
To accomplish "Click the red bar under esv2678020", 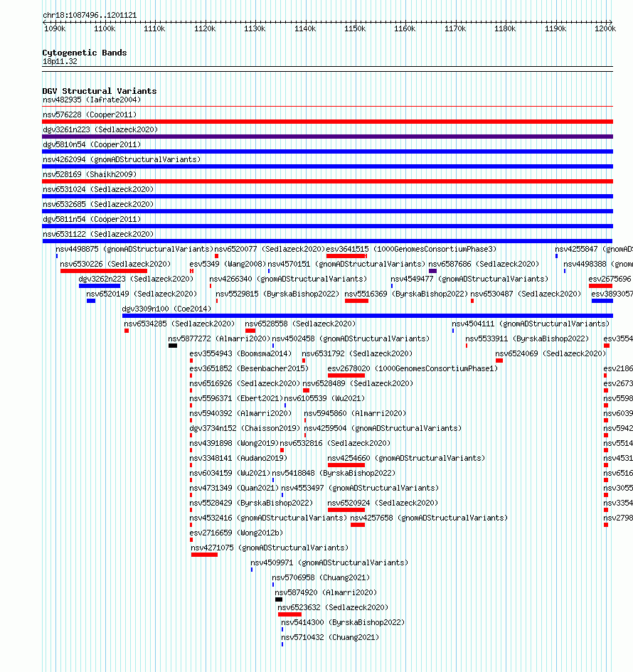I will 346,375.
